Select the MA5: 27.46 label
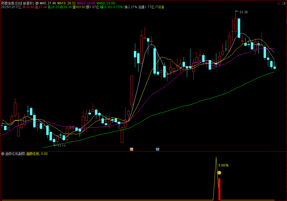 [48, 3]
